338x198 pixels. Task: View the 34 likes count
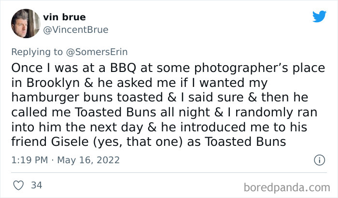coord(36,185)
